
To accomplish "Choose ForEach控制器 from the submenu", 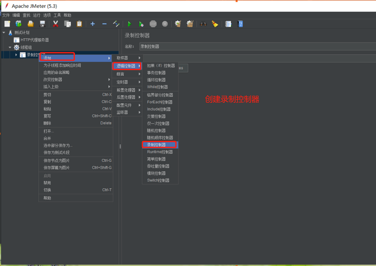I will (x=160, y=102).
